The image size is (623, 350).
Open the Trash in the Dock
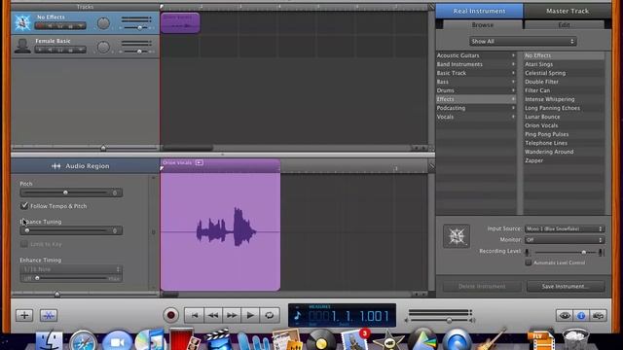[x=575, y=339]
